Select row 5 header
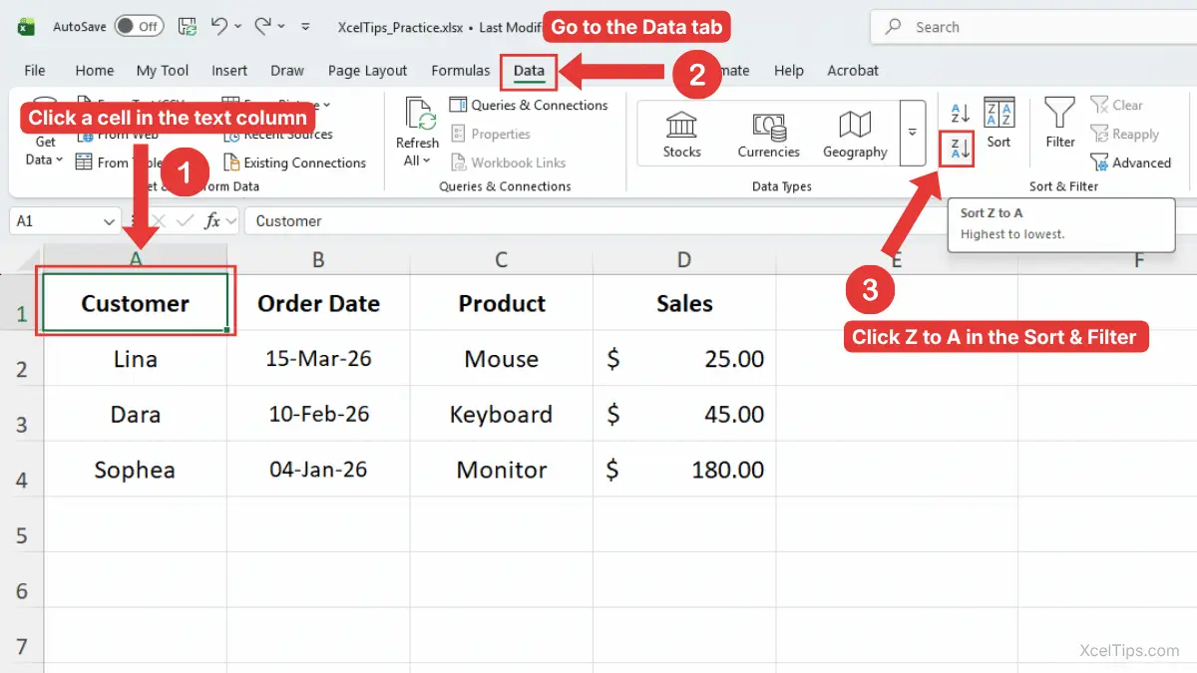The height and width of the screenshot is (673, 1197). coord(22,536)
